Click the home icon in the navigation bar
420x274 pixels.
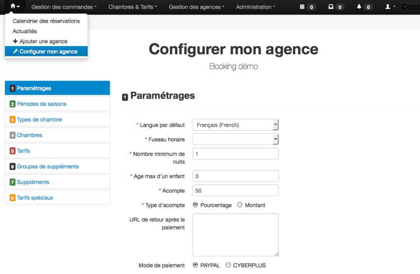coord(13,7)
